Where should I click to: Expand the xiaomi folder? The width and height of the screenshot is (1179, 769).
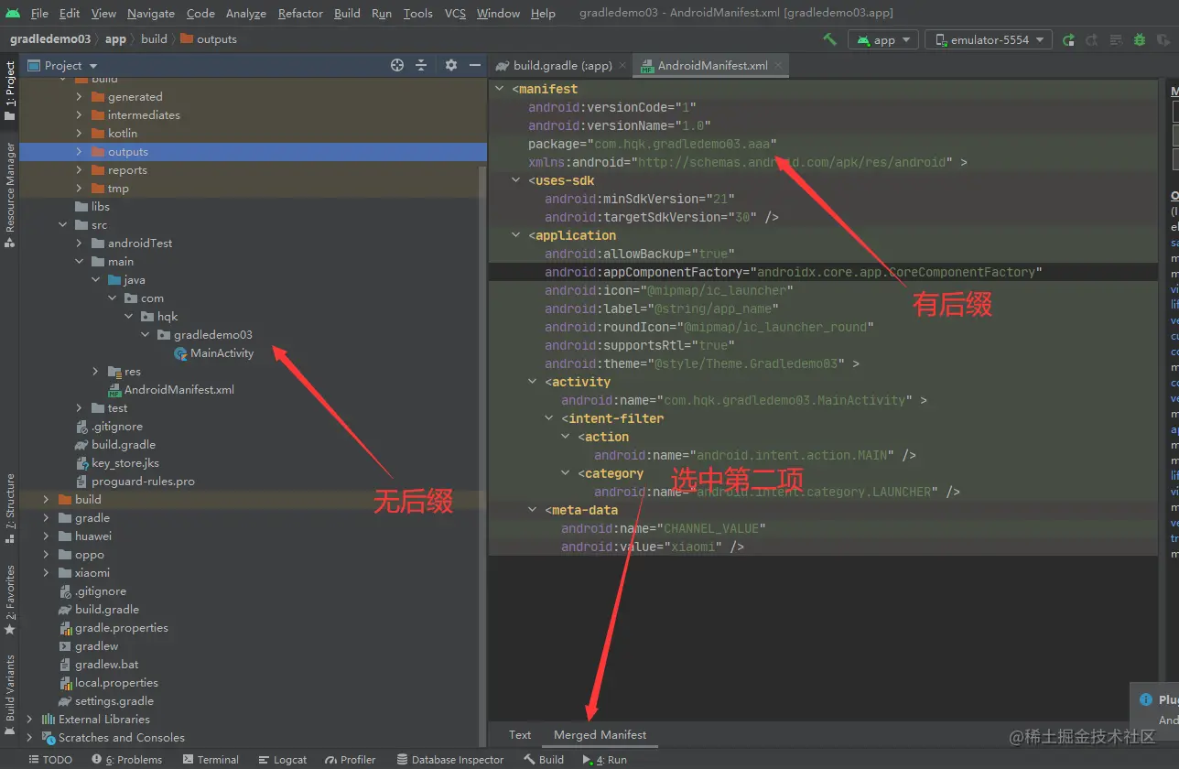[x=47, y=573]
